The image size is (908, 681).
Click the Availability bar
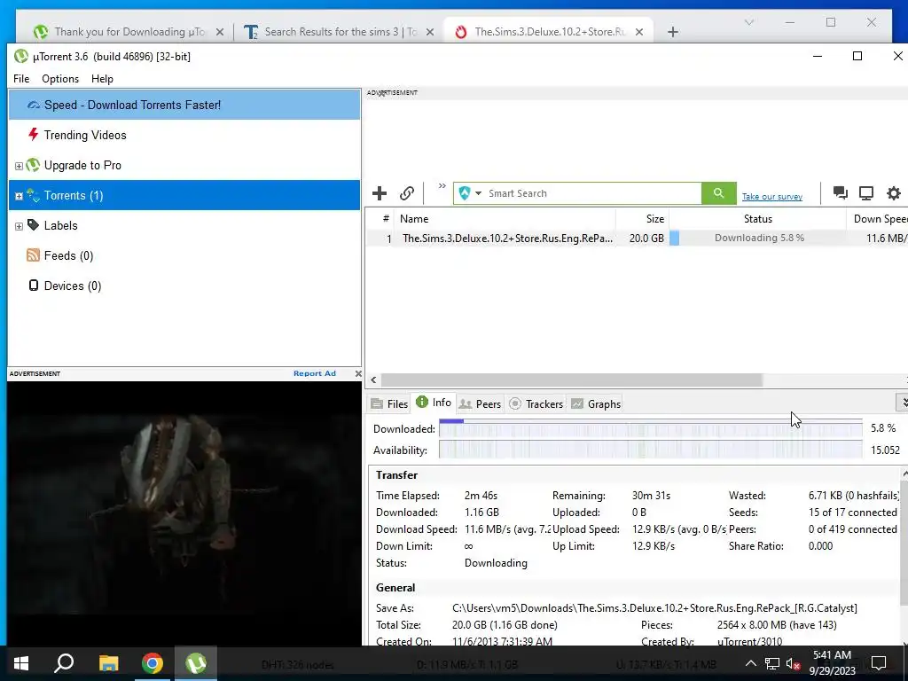click(x=650, y=450)
